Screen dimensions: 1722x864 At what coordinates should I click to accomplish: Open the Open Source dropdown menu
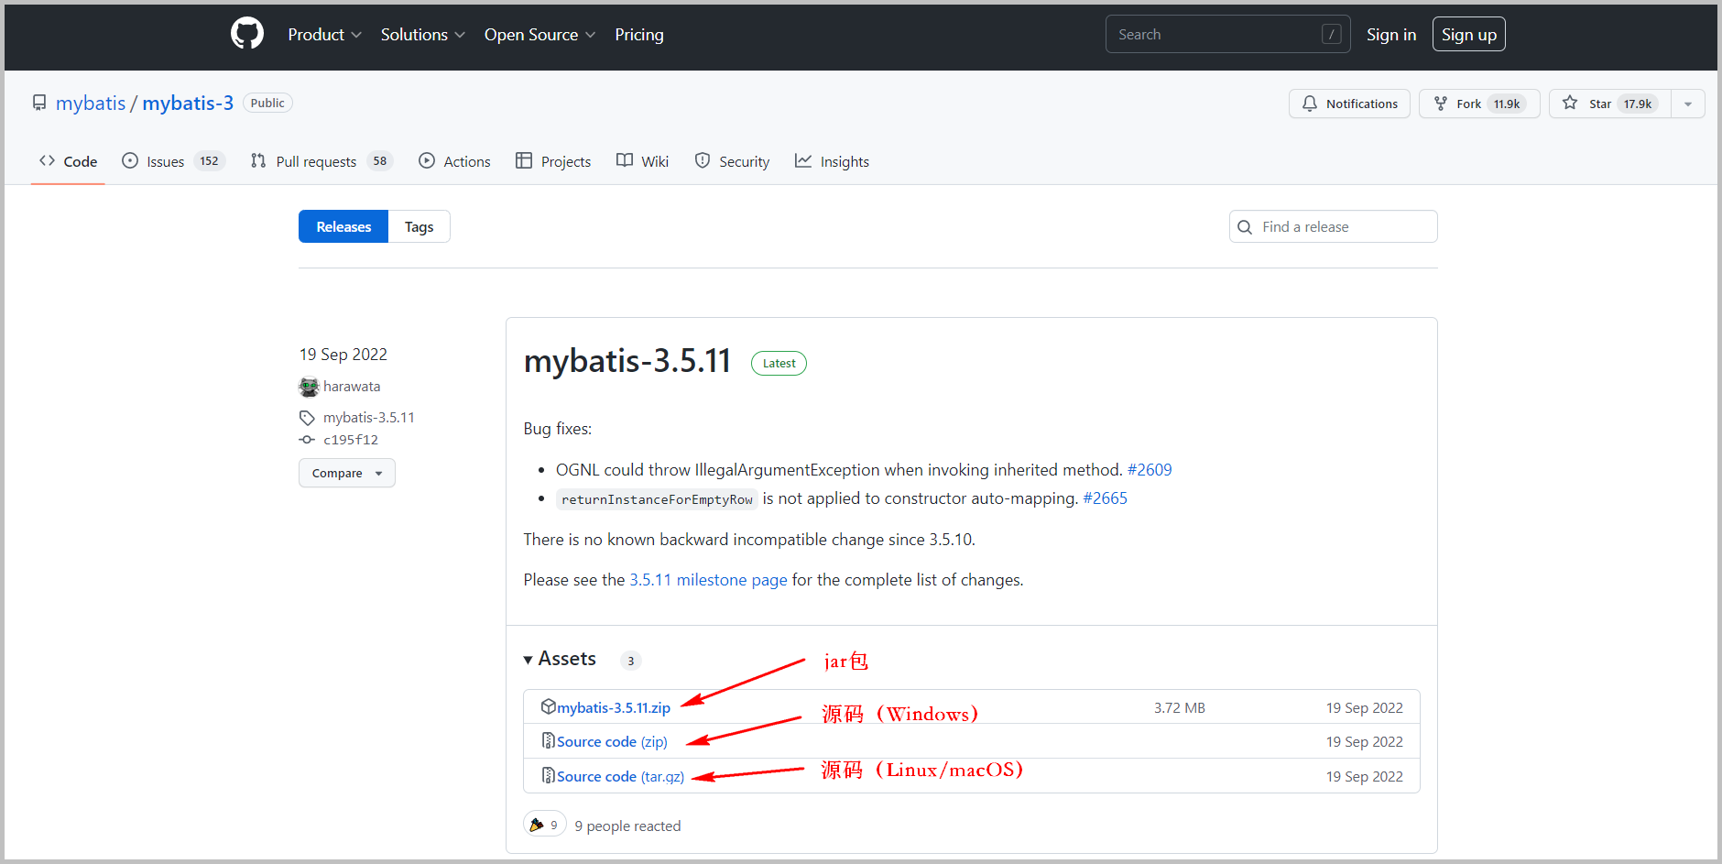click(539, 34)
